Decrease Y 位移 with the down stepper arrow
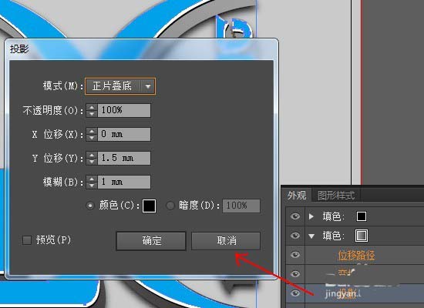The width and height of the screenshot is (424, 308). (92, 161)
